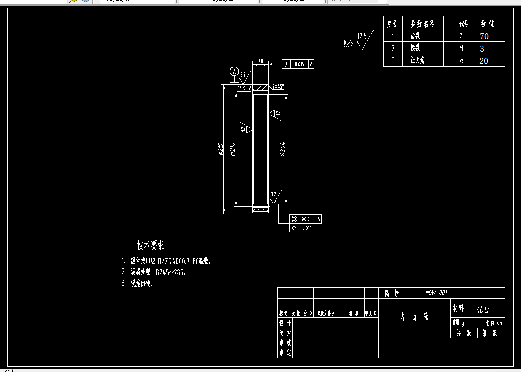
Task: Click the requirement 调质处理 HB245~285
Action: (x=158, y=272)
